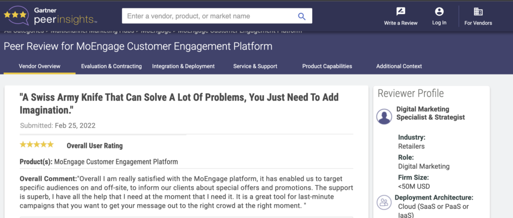Click the Write a Review pencil icon
The width and height of the screenshot is (513, 218).
click(x=401, y=11)
